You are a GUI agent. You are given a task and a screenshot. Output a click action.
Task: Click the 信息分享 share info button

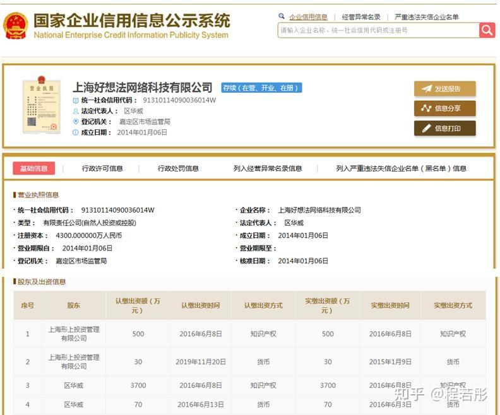pyautogui.click(x=445, y=108)
